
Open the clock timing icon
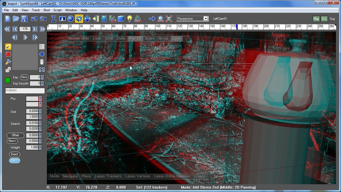tap(161, 19)
